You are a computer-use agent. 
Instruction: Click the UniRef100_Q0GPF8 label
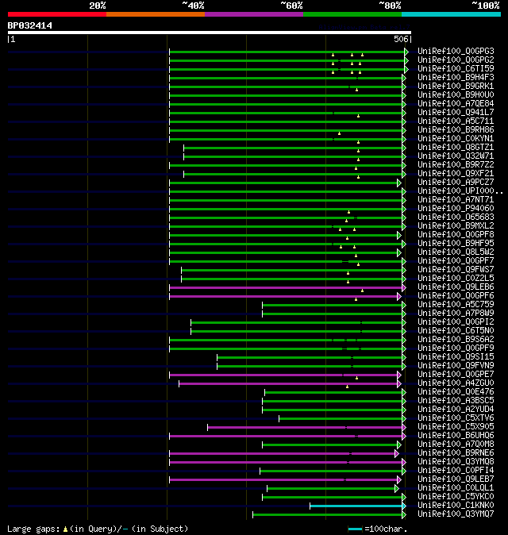pyautogui.click(x=456, y=235)
